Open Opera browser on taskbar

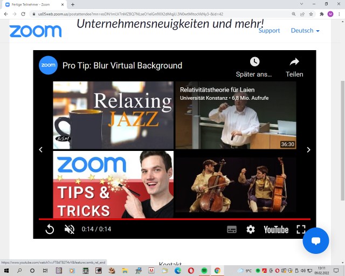click(x=191, y=271)
